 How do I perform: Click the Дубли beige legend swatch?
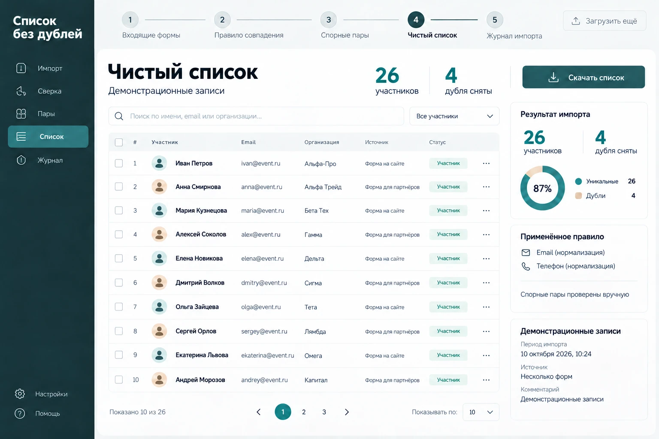pos(578,196)
